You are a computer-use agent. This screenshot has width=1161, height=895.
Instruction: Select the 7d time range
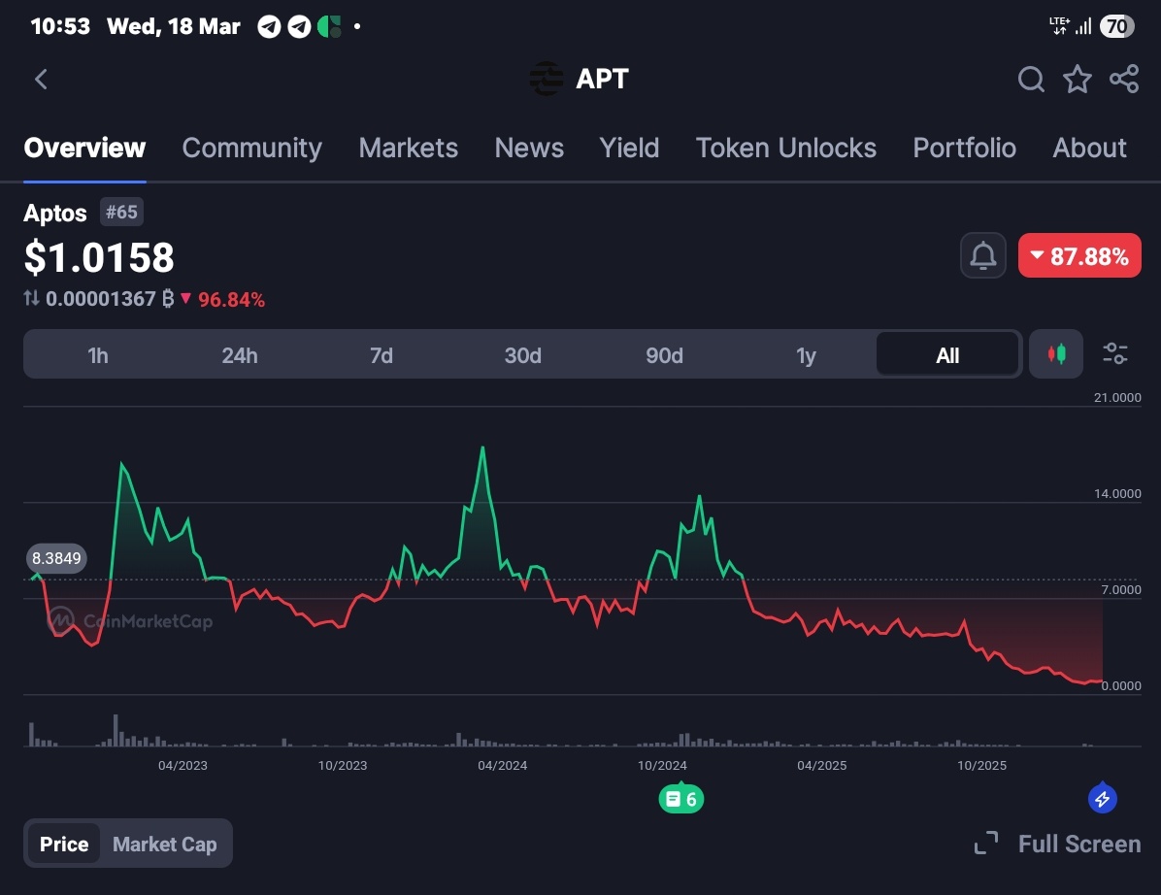[381, 355]
